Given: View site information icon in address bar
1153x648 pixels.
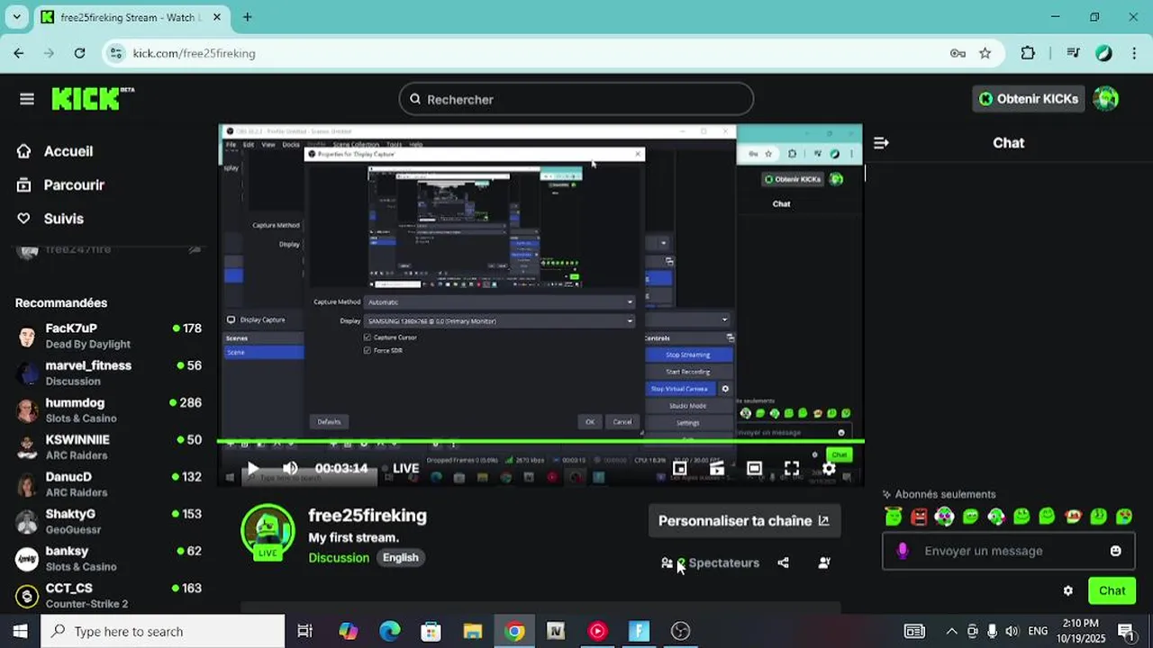Looking at the screenshot, I should [115, 53].
